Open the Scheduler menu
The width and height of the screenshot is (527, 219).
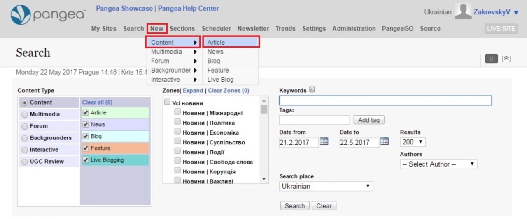coord(216,29)
